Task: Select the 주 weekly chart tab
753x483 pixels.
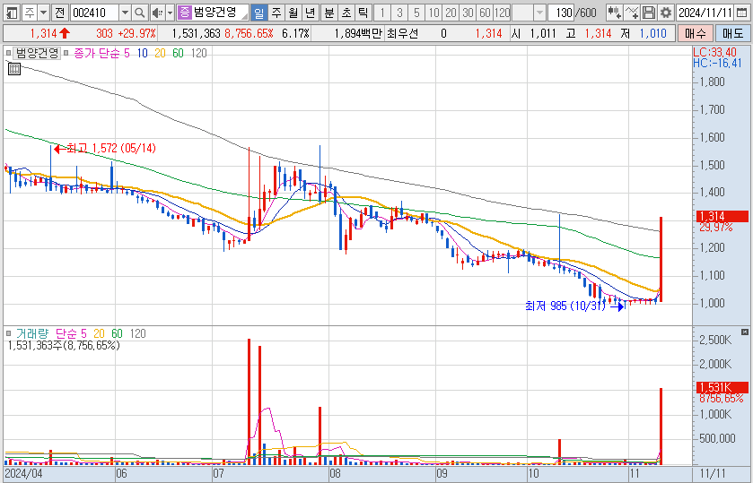Action: [276, 13]
